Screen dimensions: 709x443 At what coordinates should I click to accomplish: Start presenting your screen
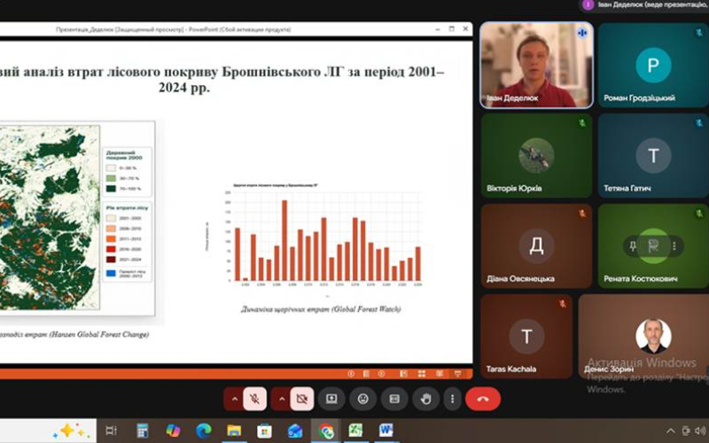(x=331, y=399)
